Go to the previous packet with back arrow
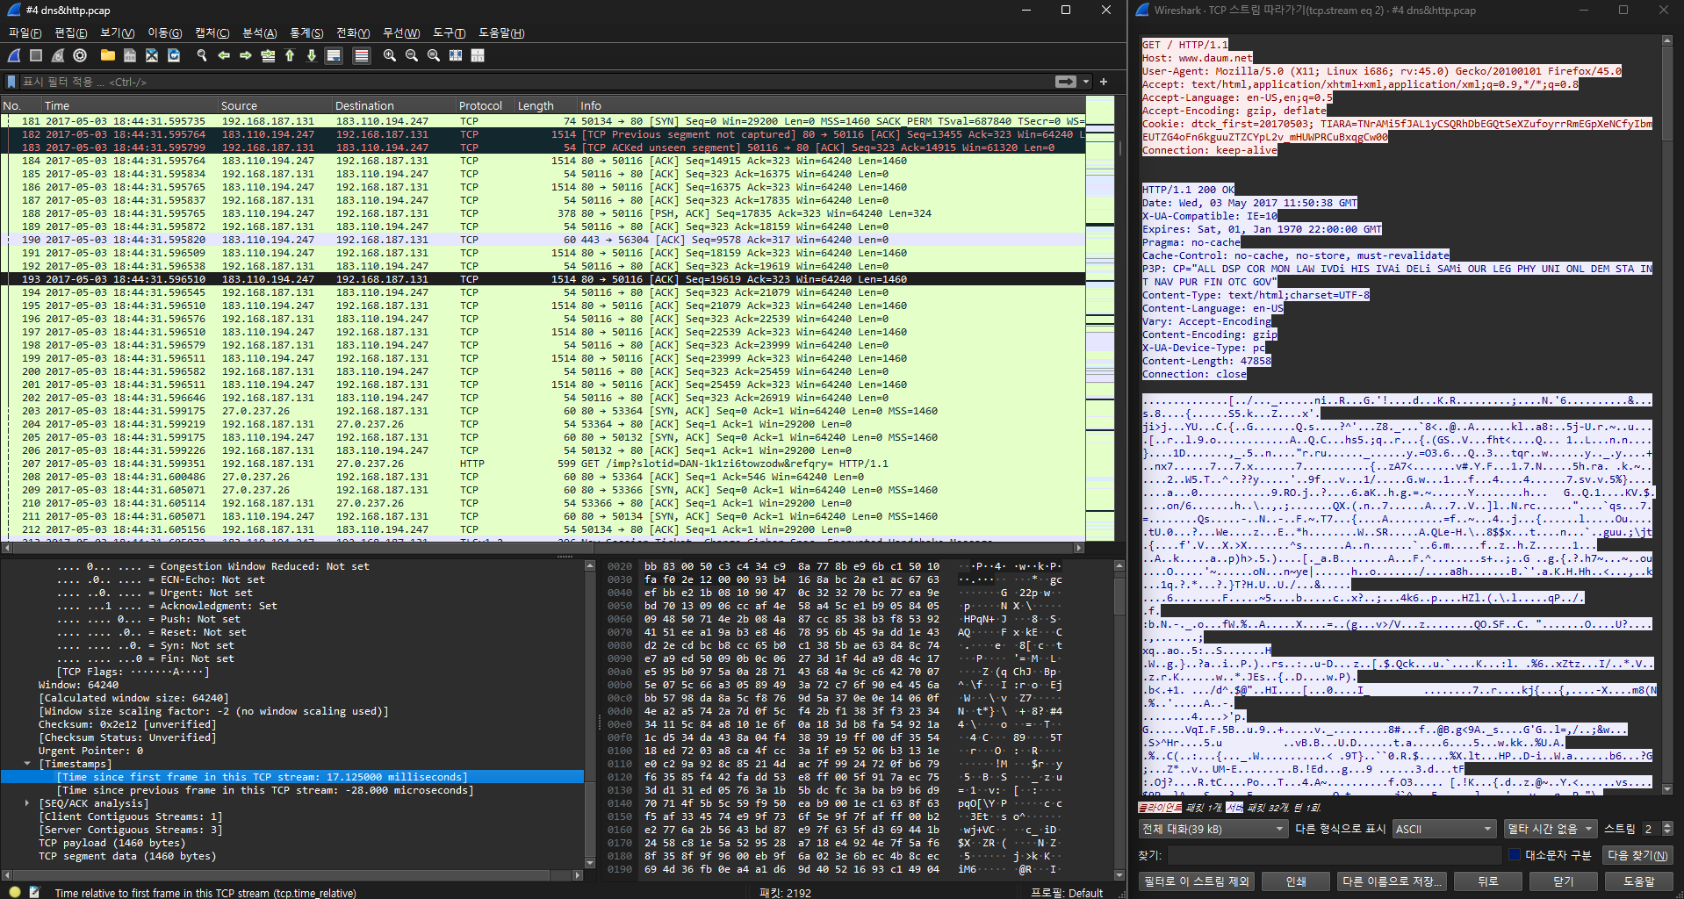This screenshot has width=1684, height=899. click(x=224, y=55)
